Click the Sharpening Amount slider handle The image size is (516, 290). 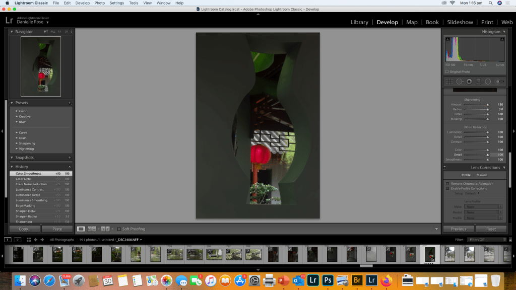[487, 104]
